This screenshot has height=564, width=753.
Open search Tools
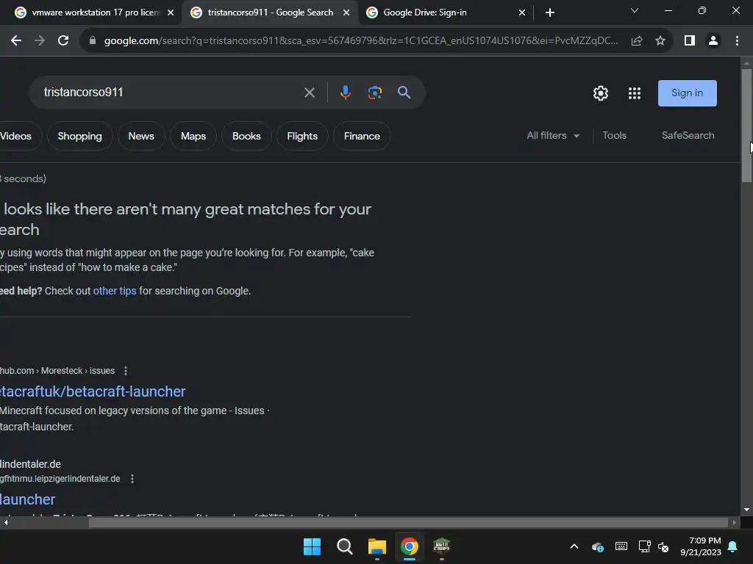click(x=614, y=136)
